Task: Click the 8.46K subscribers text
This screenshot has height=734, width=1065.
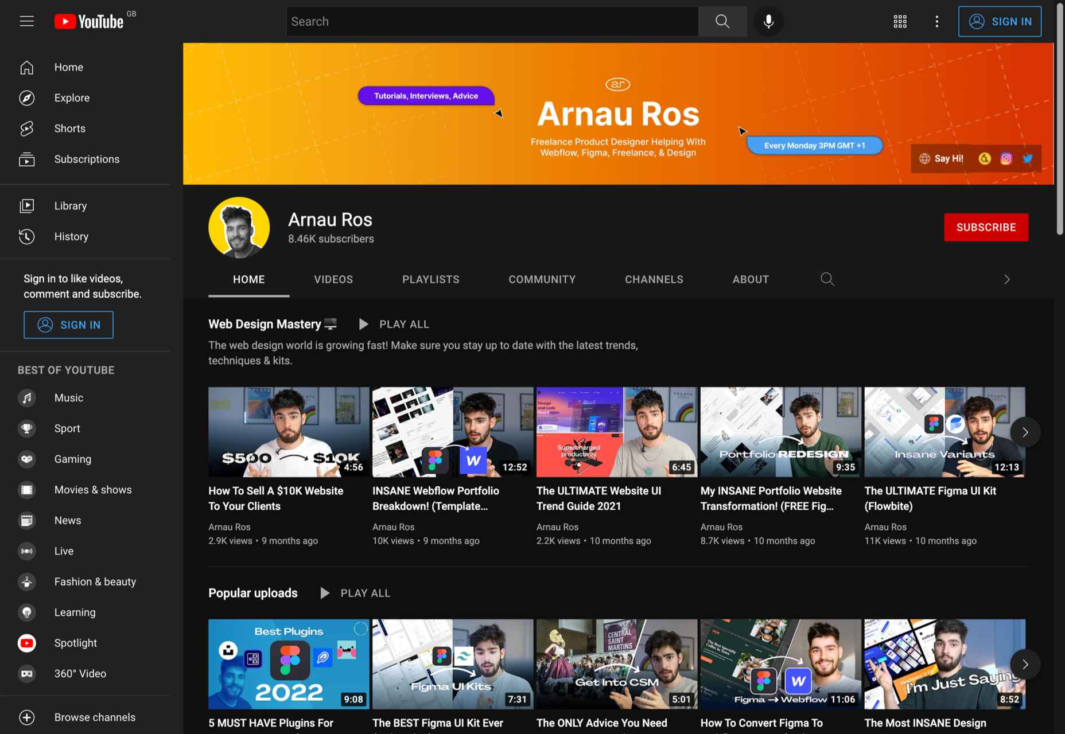Action: coord(331,239)
